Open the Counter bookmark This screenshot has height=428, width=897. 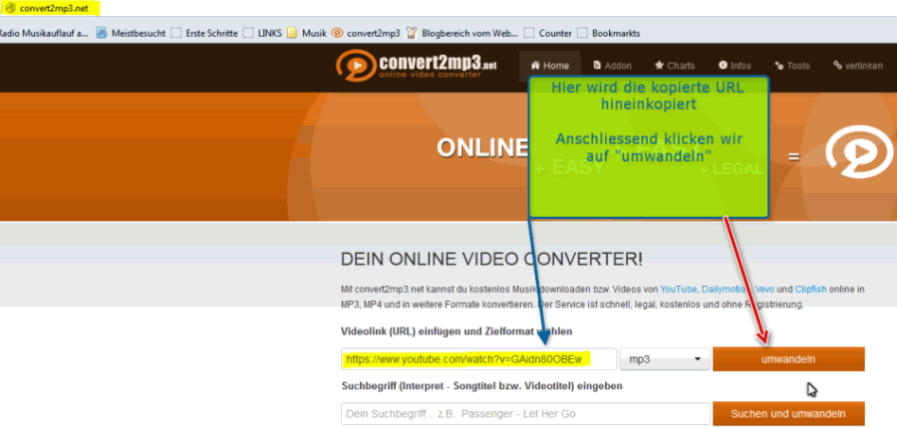pyautogui.click(x=548, y=33)
